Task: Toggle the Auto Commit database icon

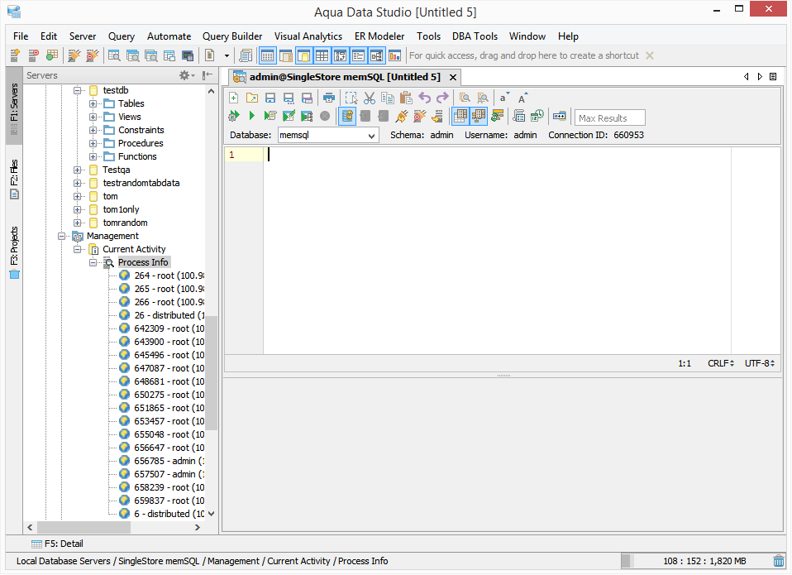Action: coord(347,116)
